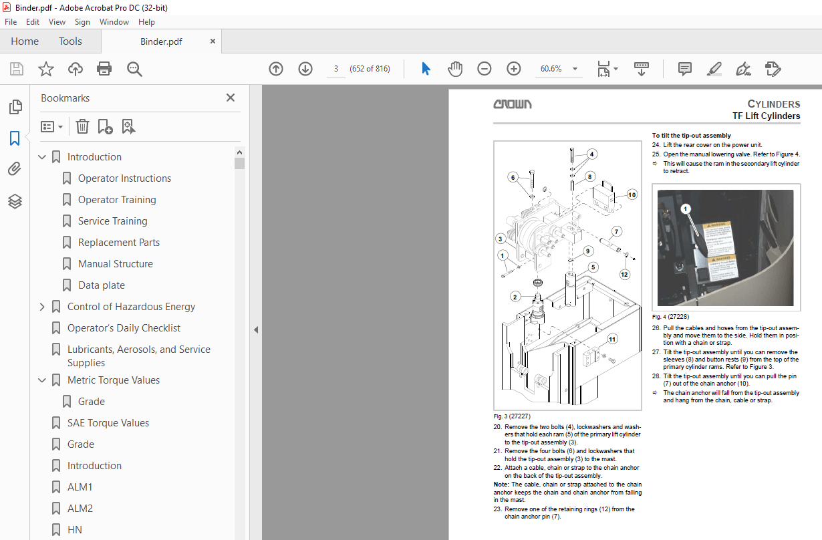Screen dimensions: 822x540
Task: Activate the Highlight text tool
Action: click(x=714, y=68)
